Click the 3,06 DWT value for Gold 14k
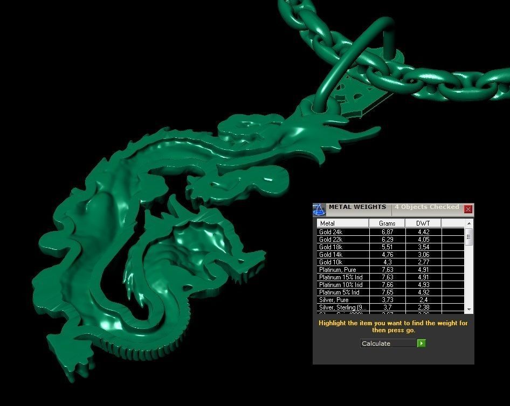The height and width of the screenshot is (406, 510). tap(424, 254)
